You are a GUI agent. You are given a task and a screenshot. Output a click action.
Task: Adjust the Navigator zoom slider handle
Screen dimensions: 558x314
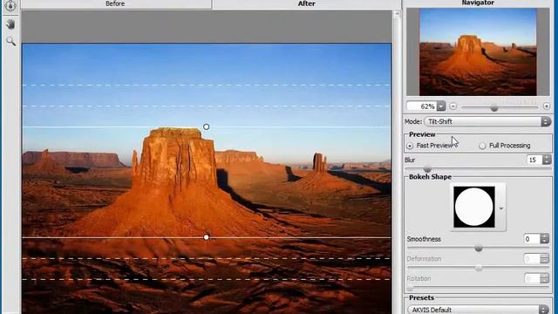(x=494, y=107)
